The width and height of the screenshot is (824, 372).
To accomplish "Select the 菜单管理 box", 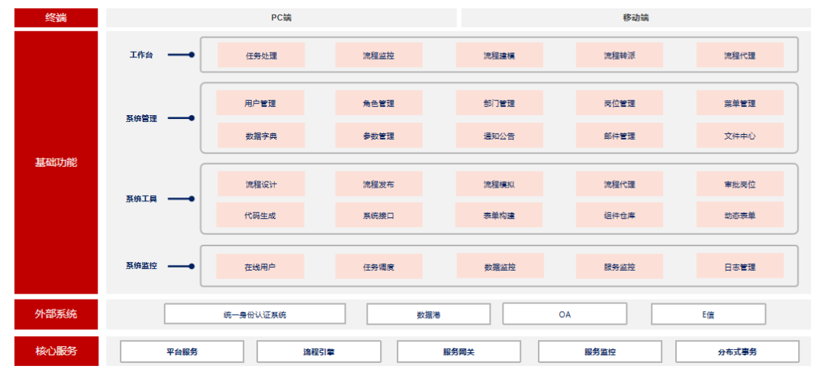I will click(740, 103).
